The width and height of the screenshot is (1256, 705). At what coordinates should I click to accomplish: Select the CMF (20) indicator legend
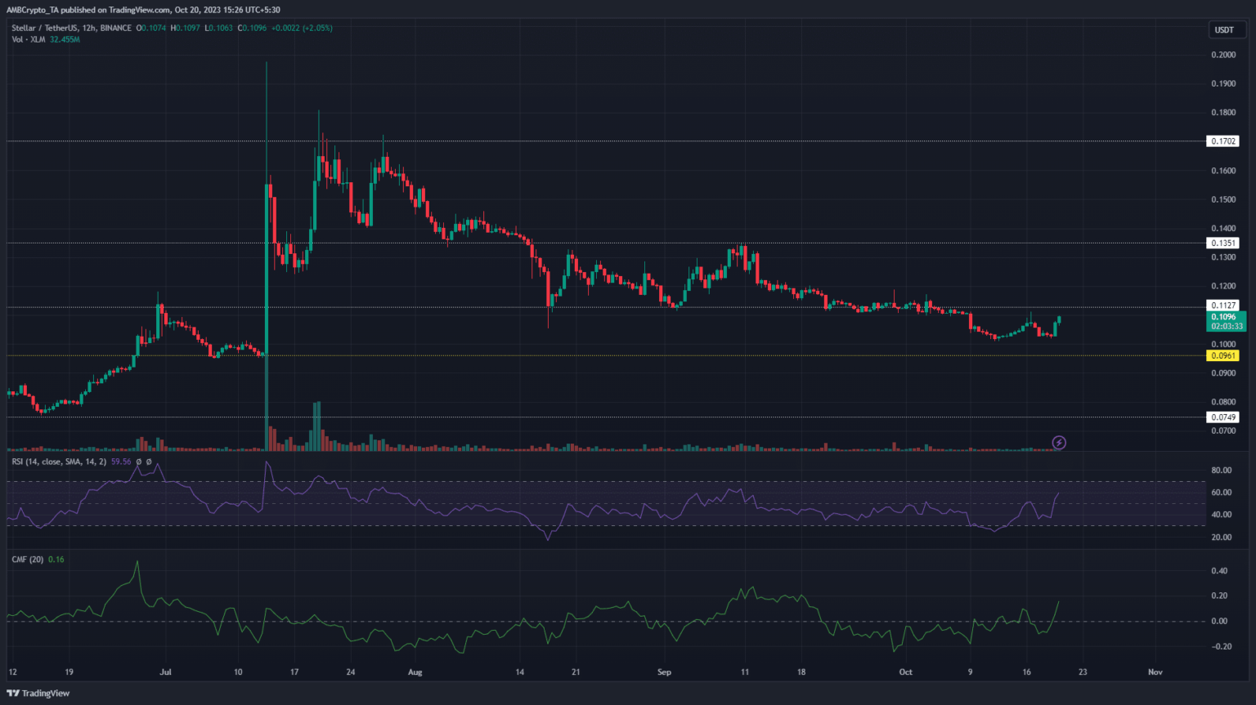point(28,560)
